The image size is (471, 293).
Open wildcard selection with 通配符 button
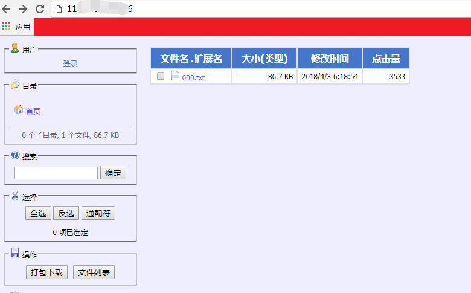pyautogui.click(x=98, y=213)
